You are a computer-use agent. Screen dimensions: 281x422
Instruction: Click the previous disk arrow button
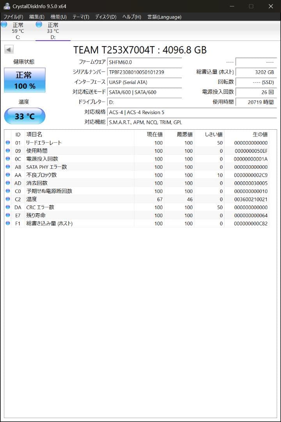pyautogui.click(x=9, y=50)
